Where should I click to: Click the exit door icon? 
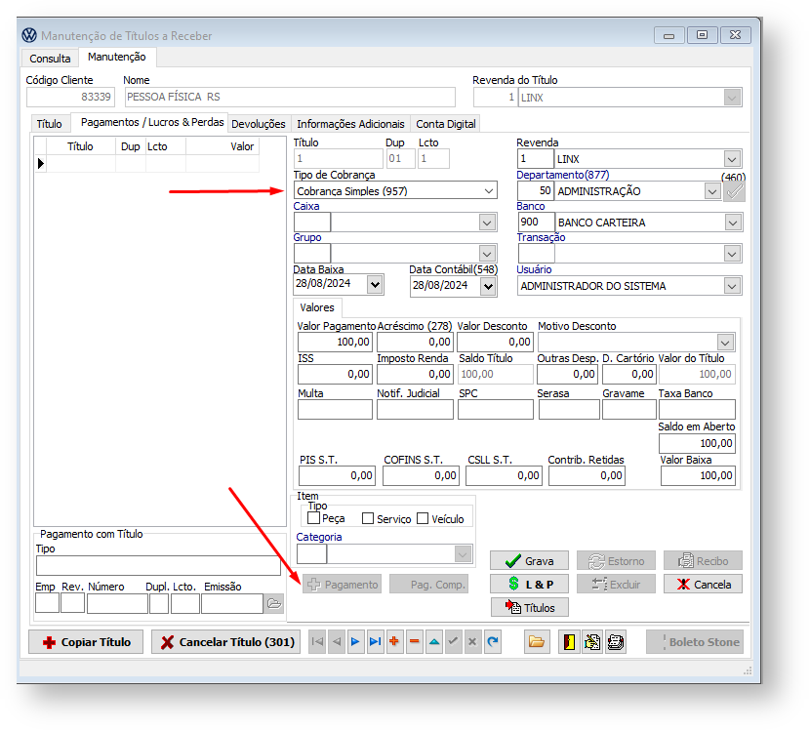(569, 641)
